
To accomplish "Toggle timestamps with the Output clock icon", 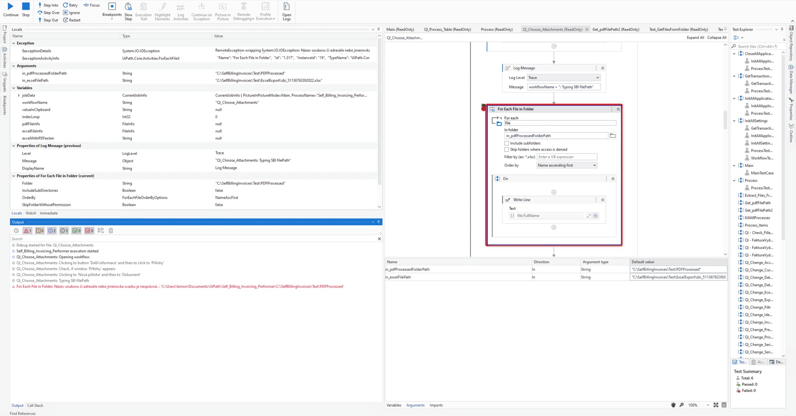I will (16, 231).
